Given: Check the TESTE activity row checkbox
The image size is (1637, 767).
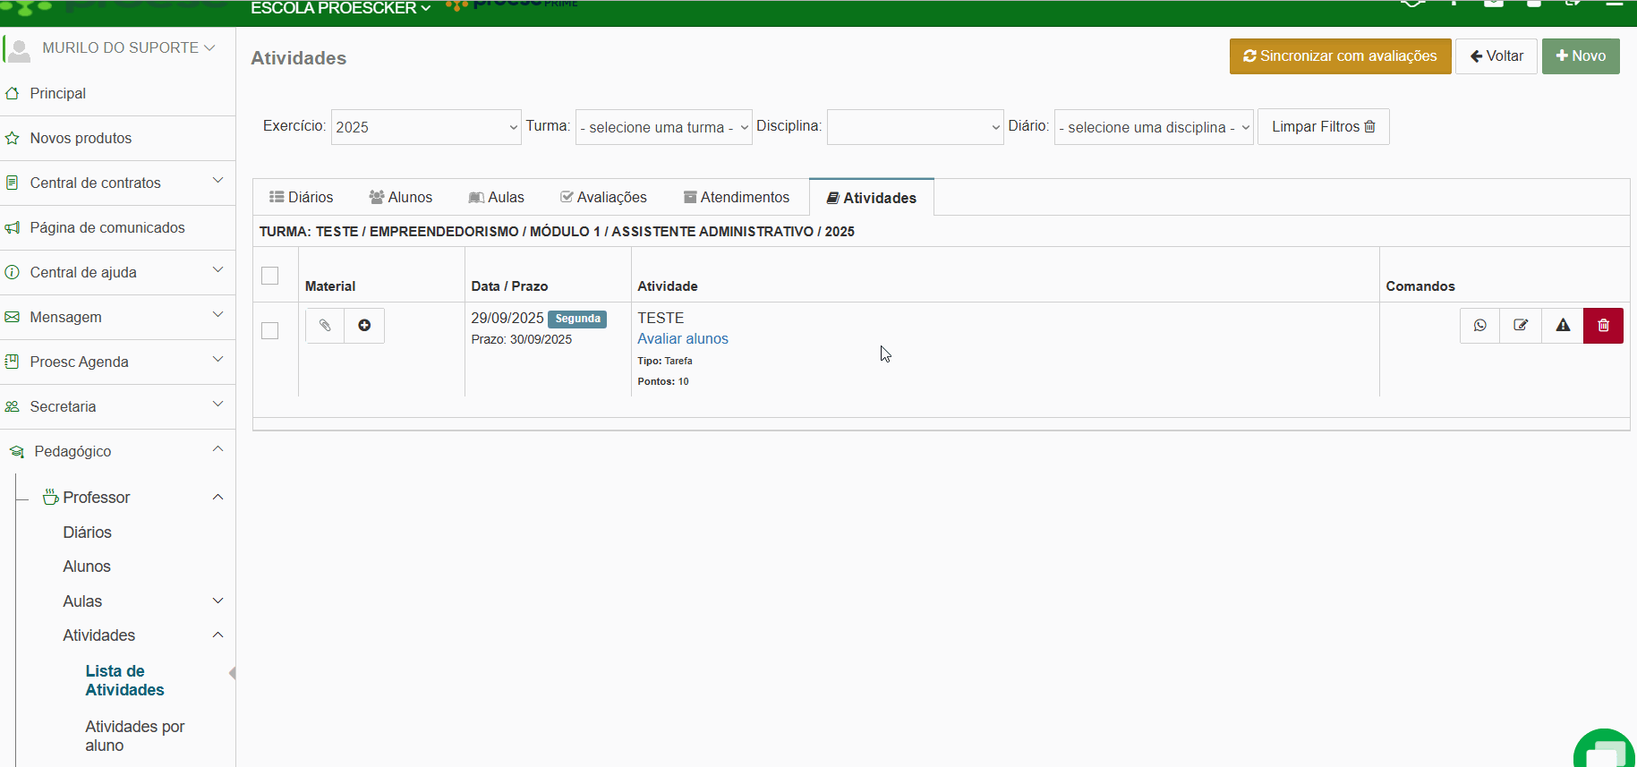Looking at the screenshot, I should [x=269, y=331].
